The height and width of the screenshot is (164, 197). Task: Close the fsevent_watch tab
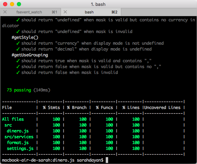click(5, 12)
